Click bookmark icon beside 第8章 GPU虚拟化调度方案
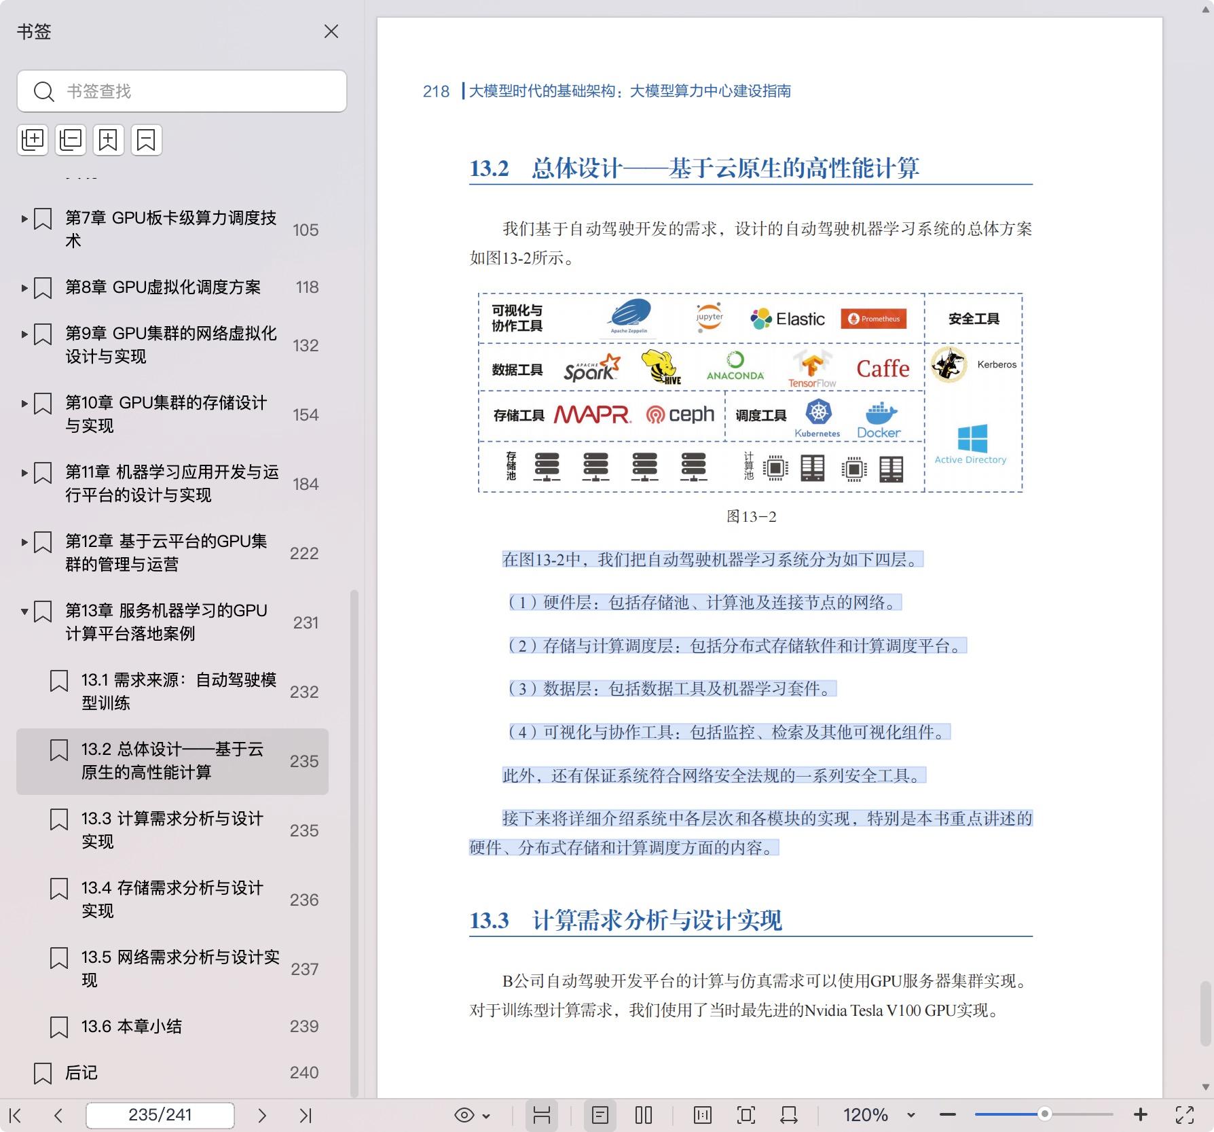 43,288
